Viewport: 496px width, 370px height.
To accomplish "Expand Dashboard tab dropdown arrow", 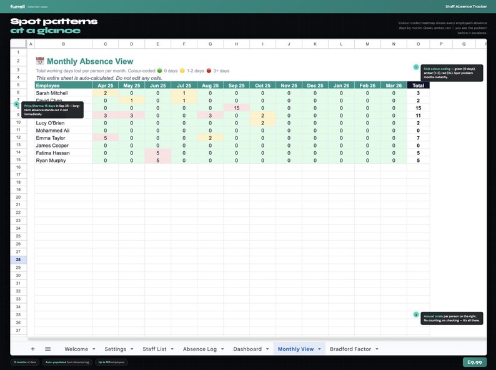I will (267, 349).
